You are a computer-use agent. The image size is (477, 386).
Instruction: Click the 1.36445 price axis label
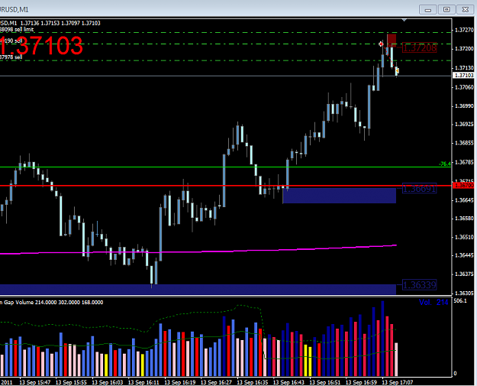464,255
